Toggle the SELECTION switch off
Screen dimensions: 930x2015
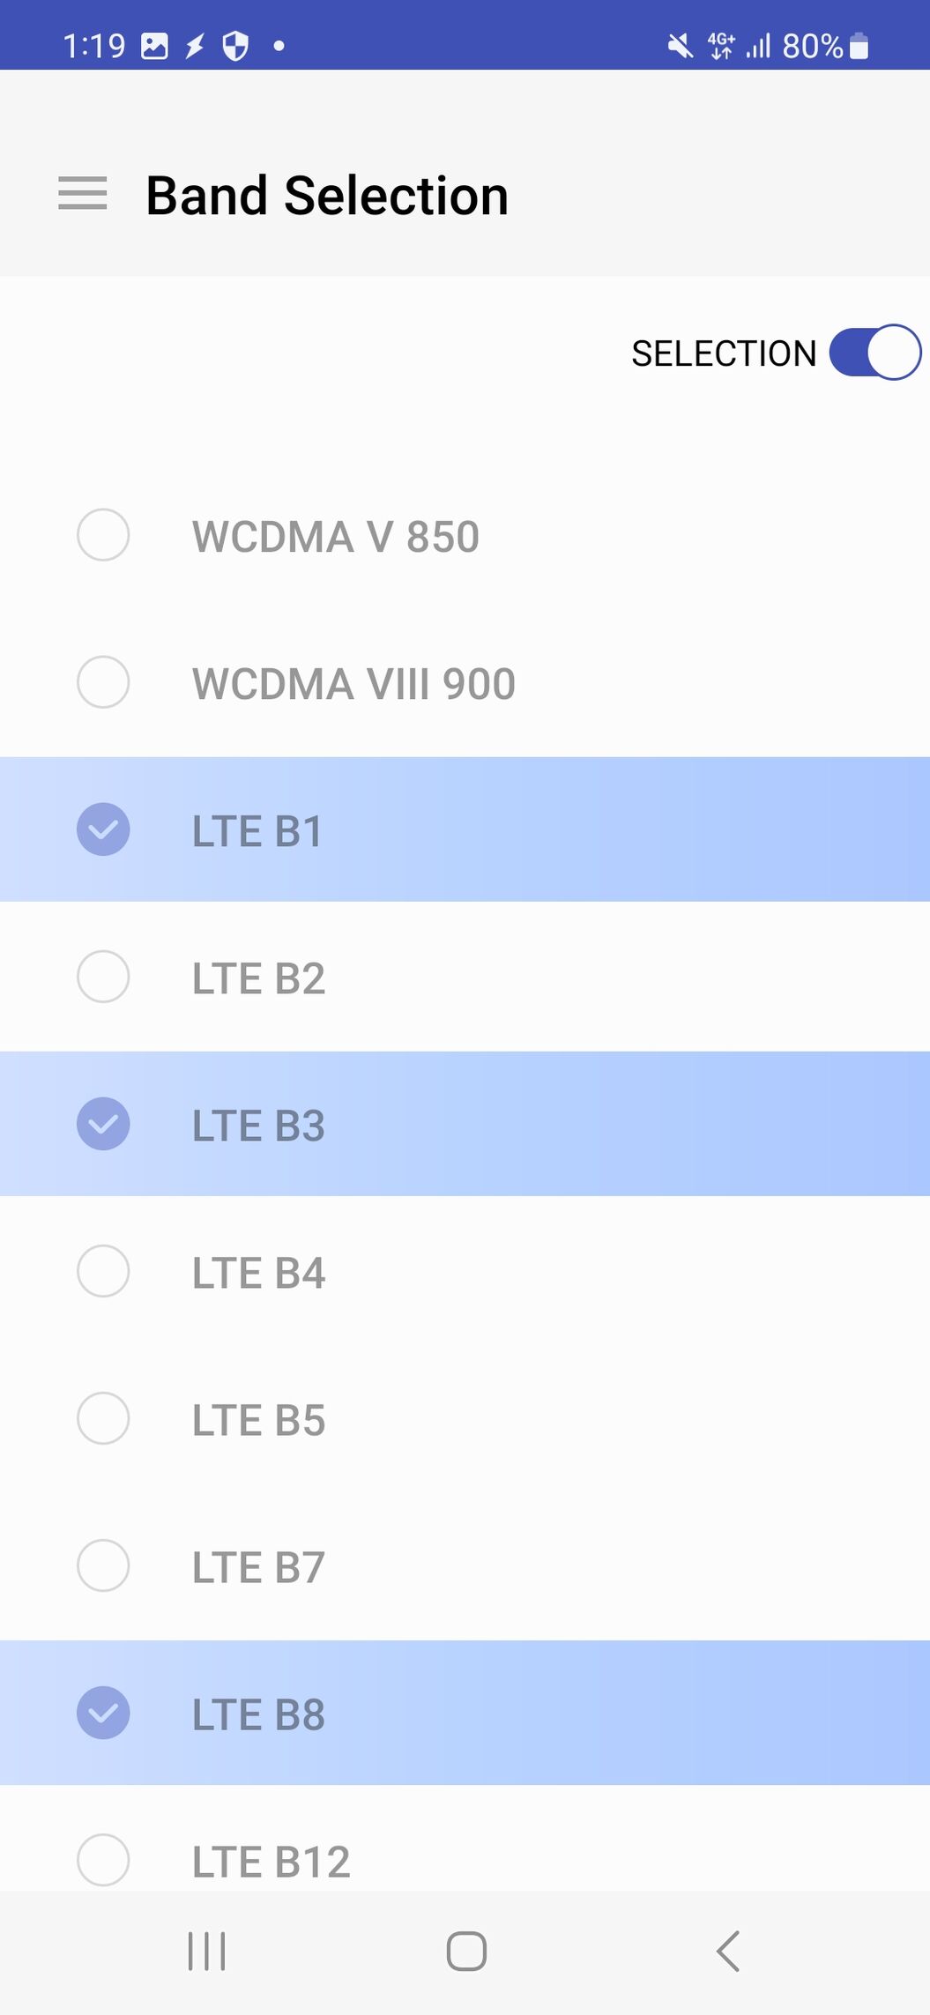click(874, 353)
